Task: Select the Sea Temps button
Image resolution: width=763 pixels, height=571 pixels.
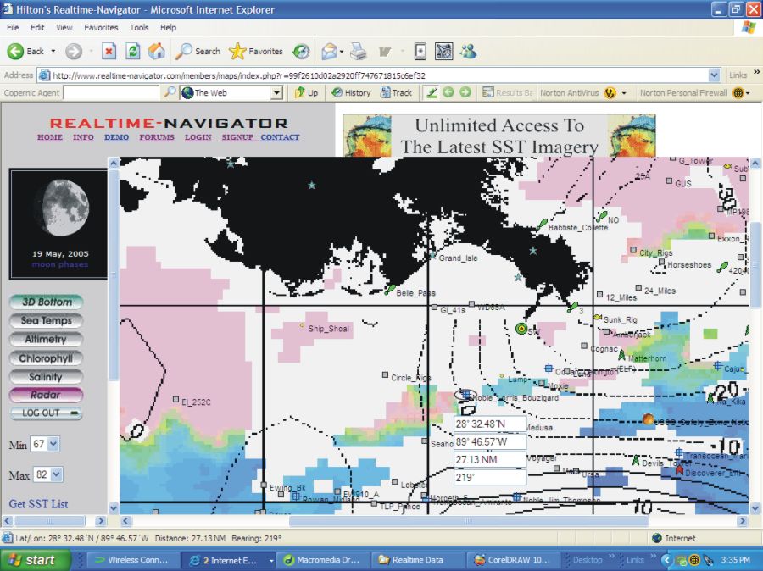Action: (x=47, y=320)
